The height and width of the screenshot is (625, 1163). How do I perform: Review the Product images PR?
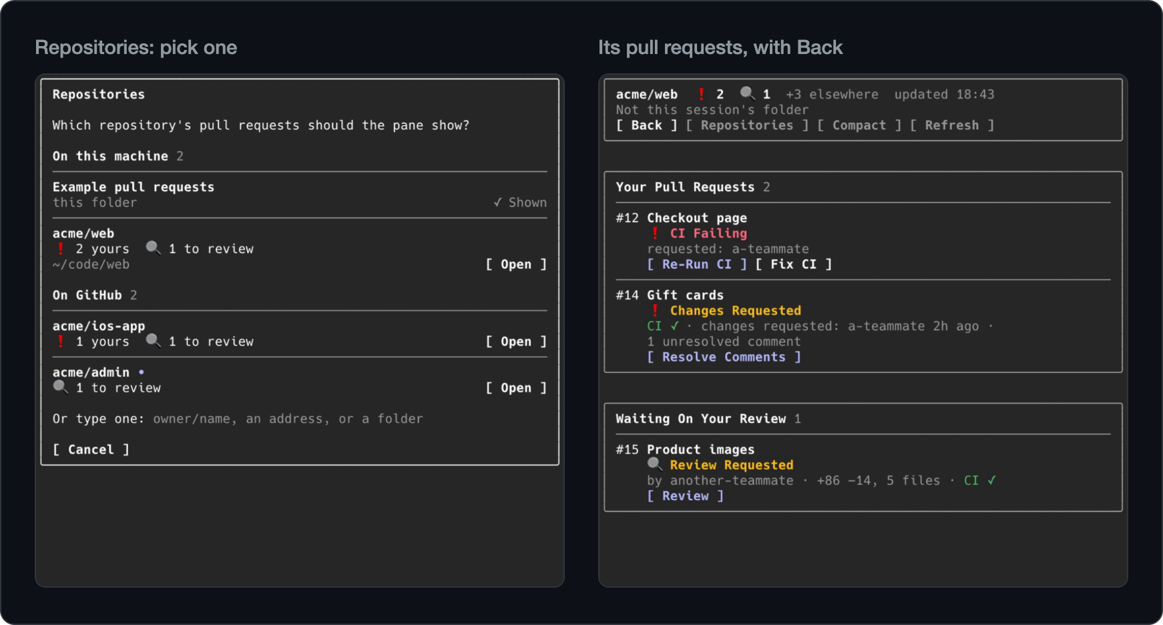[686, 496]
